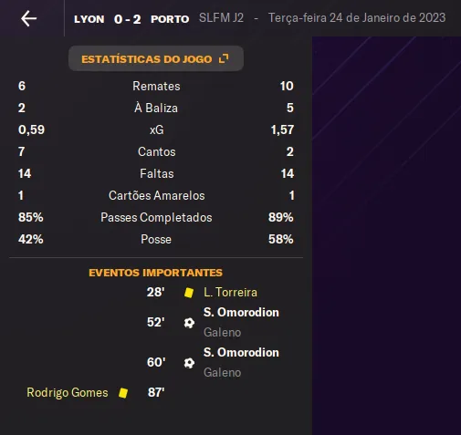The height and width of the screenshot is (435, 461).
Task: Select the LYON team name in header
Action: [89, 19]
